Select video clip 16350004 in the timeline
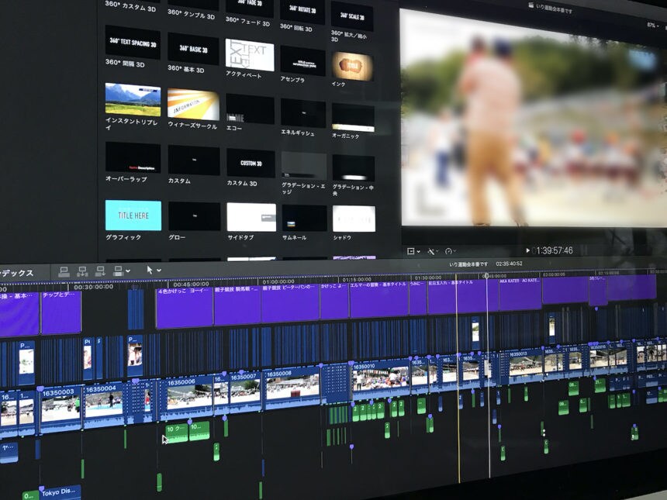667x500 pixels. [104, 405]
